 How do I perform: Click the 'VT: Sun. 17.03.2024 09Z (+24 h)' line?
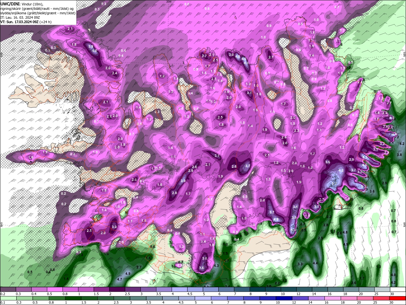[x=26, y=22]
